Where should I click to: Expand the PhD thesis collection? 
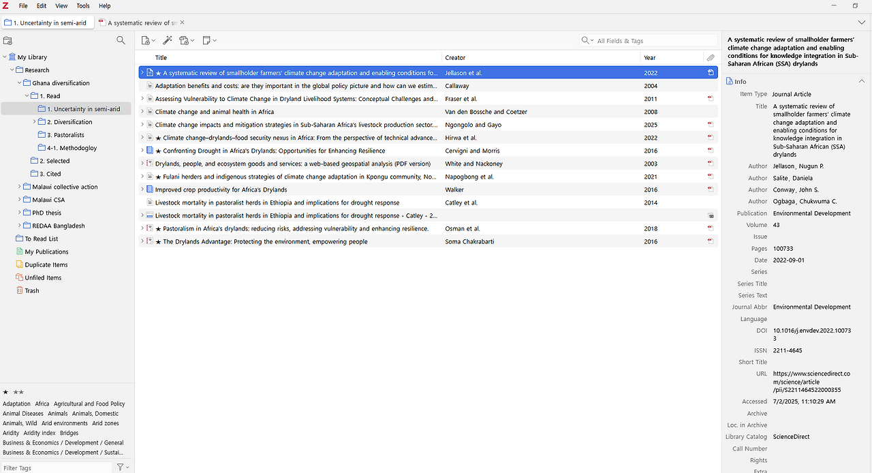click(20, 213)
